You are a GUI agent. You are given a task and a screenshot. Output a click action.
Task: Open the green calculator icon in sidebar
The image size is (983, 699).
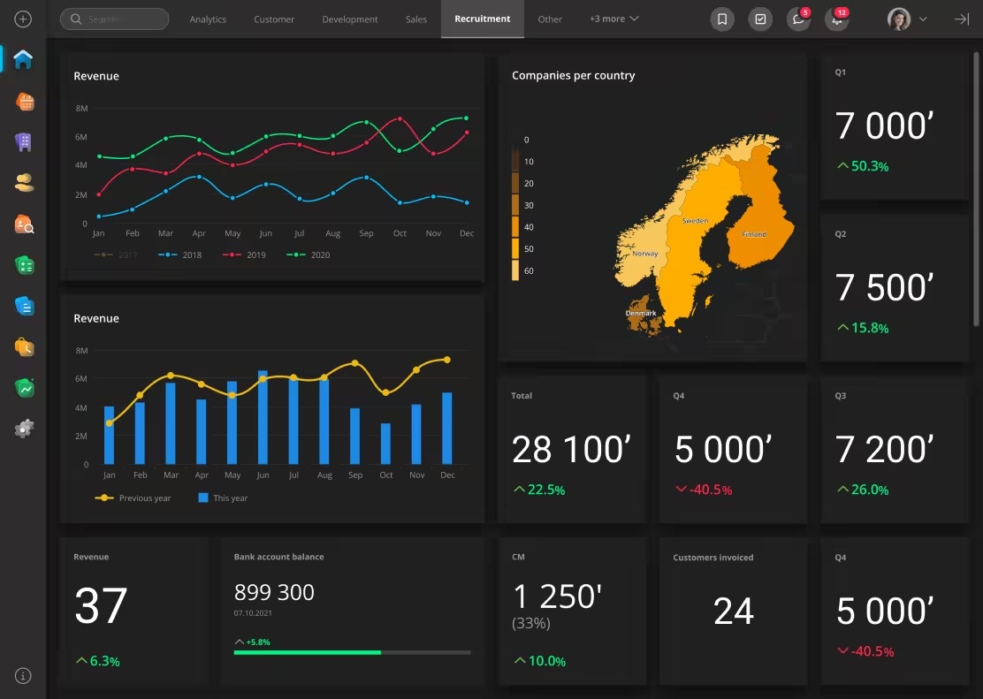pyautogui.click(x=24, y=264)
